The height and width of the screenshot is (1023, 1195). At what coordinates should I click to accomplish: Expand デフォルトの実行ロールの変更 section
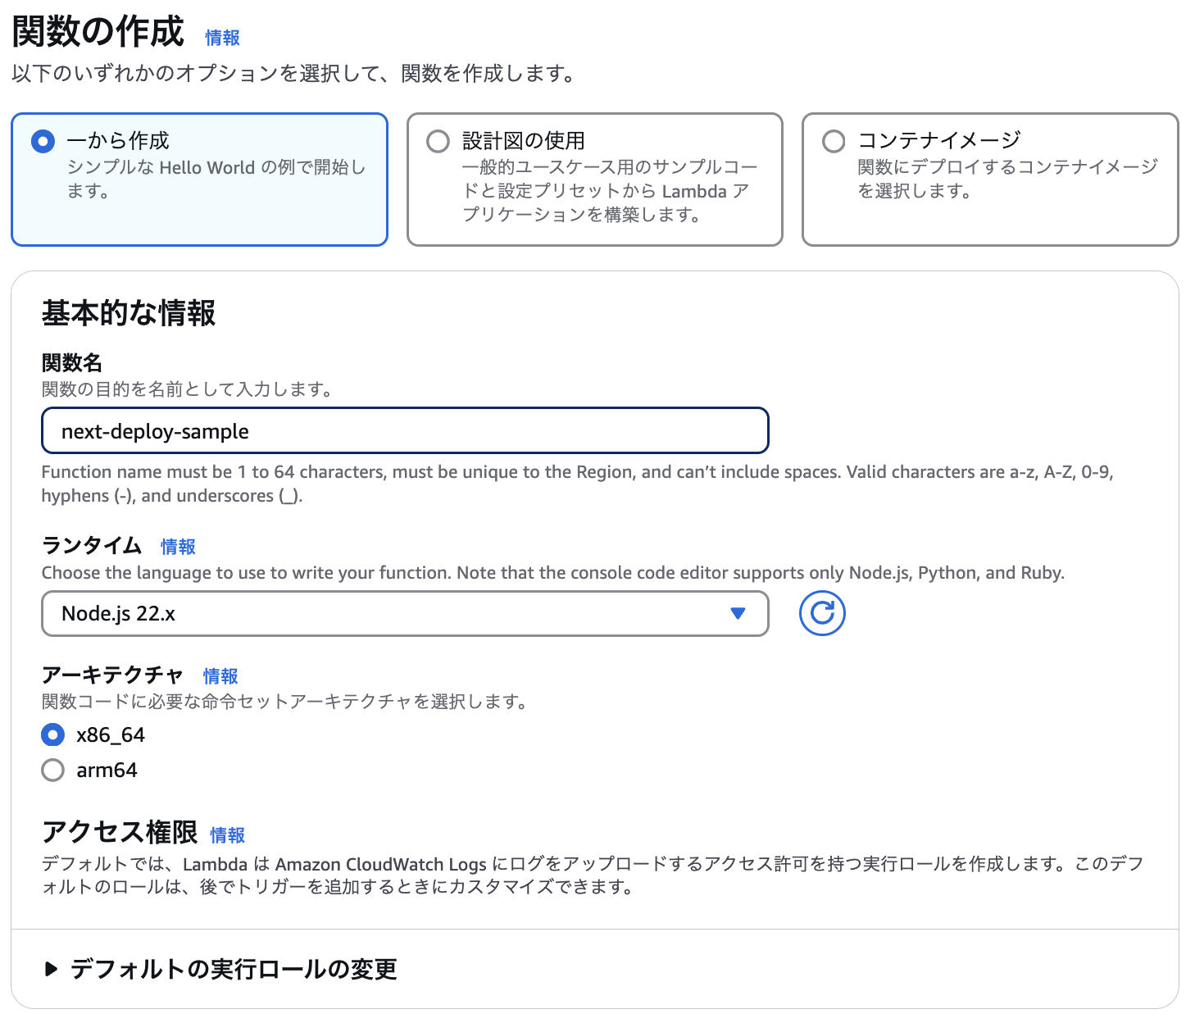pos(220,969)
